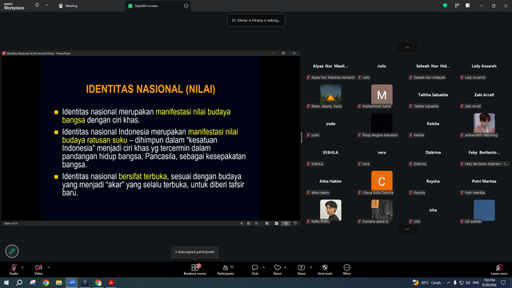This screenshot has height=288, width=512.
Task: Open Adobe Acrobat from the taskbar
Action: 111,282
